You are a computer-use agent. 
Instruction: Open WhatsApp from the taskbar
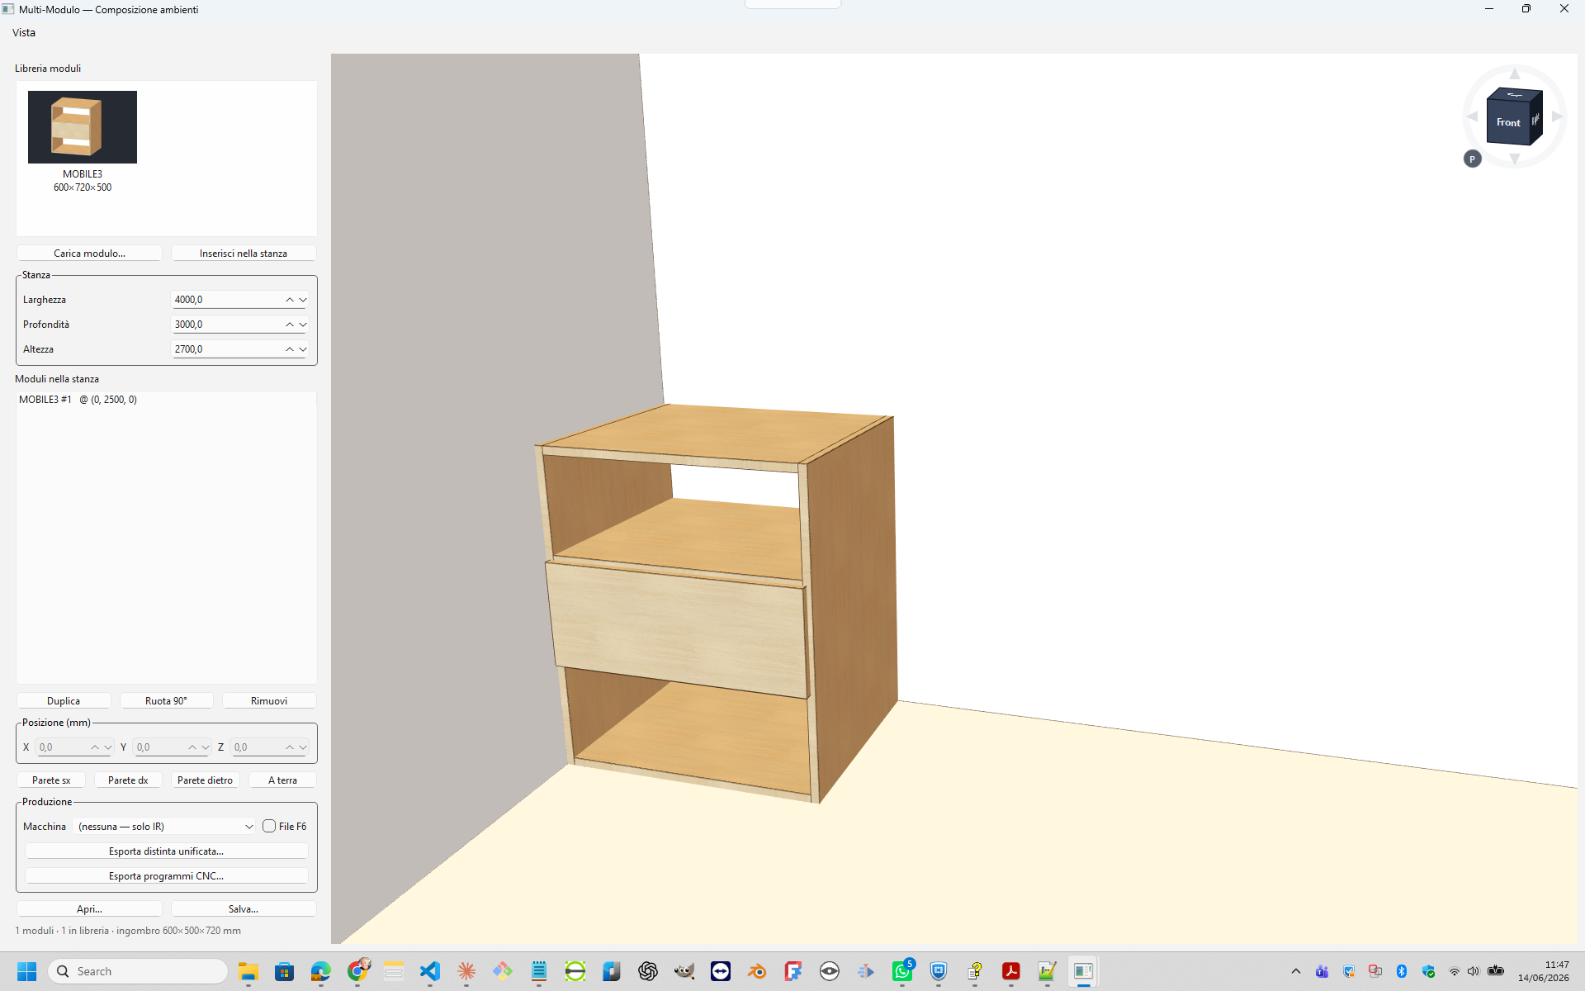pyautogui.click(x=902, y=971)
